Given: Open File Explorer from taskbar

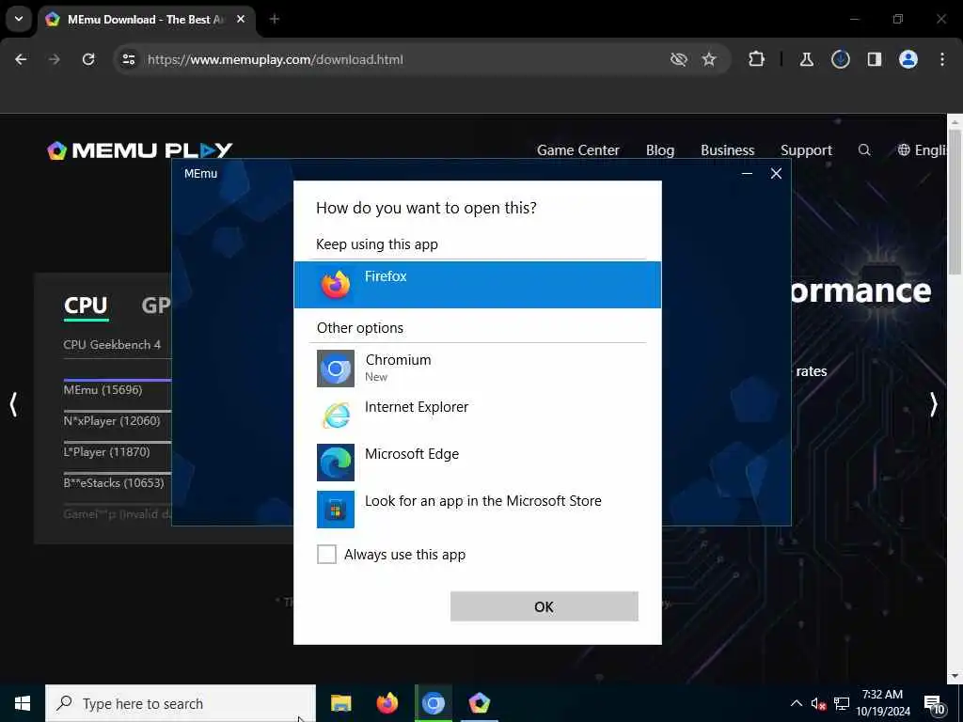Looking at the screenshot, I should (x=340, y=703).
